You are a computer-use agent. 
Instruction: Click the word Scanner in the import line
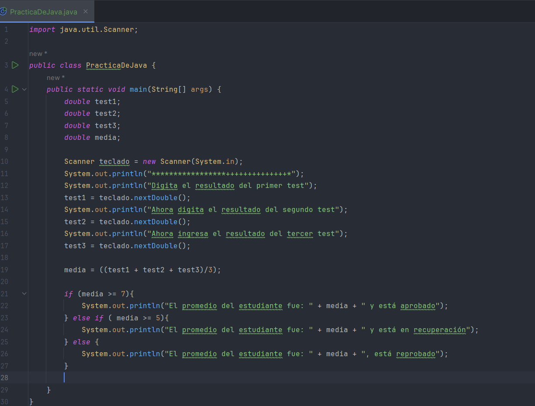click(x=119, y=30)
